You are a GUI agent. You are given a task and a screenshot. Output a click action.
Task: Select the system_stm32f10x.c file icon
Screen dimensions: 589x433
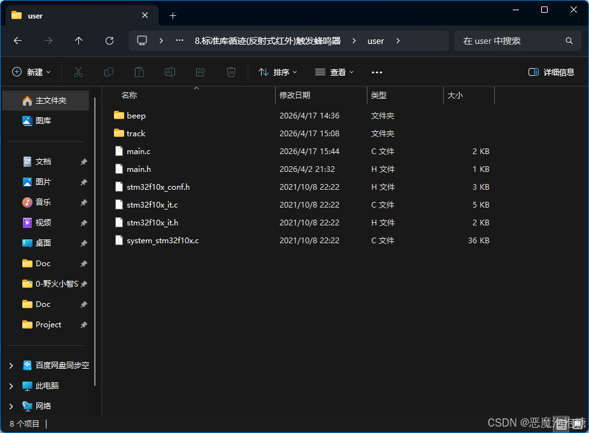tap(119, 240)
